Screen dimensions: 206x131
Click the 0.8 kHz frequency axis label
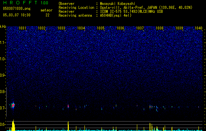(3, 92)
